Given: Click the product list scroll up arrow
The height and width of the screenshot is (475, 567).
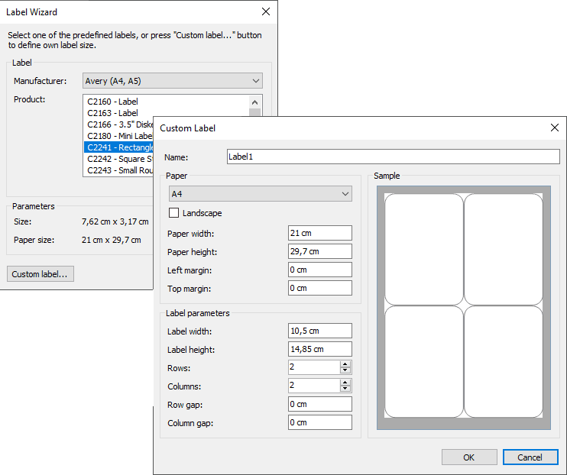Looking at the screenshot, I should pos(255,102).
